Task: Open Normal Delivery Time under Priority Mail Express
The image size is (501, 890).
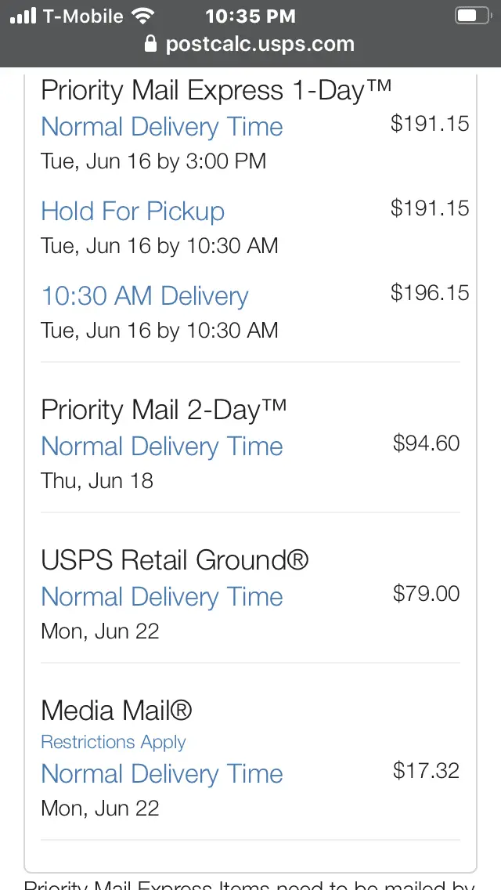Action: [x=162, y=127]
